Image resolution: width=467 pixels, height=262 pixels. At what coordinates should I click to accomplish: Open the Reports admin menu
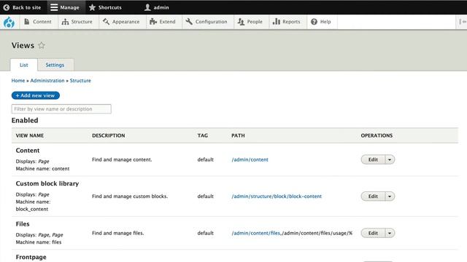pyautogui.click(x=287, y=22)
